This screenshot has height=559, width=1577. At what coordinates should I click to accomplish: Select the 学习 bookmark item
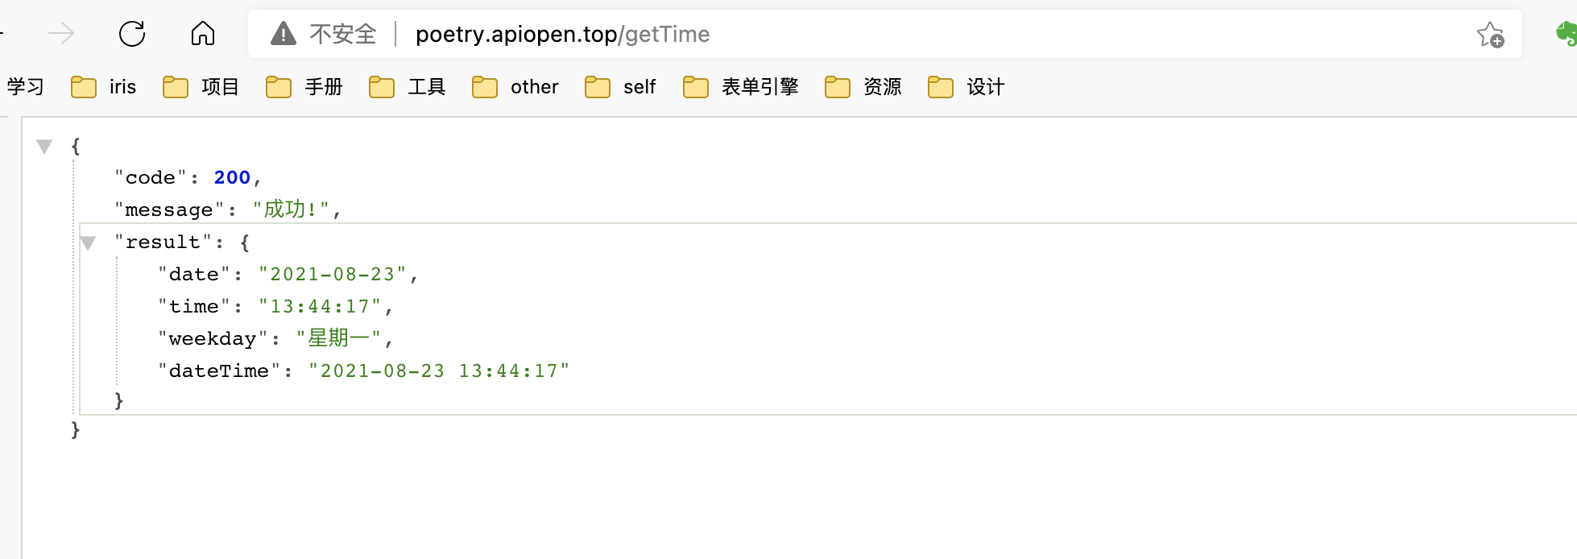(25, 86)
